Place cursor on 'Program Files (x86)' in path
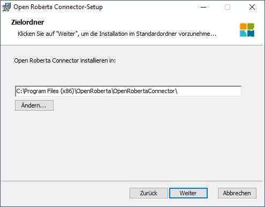Viewport: 265px width, 207px height. pyautogui.click(x=49, y=91)
